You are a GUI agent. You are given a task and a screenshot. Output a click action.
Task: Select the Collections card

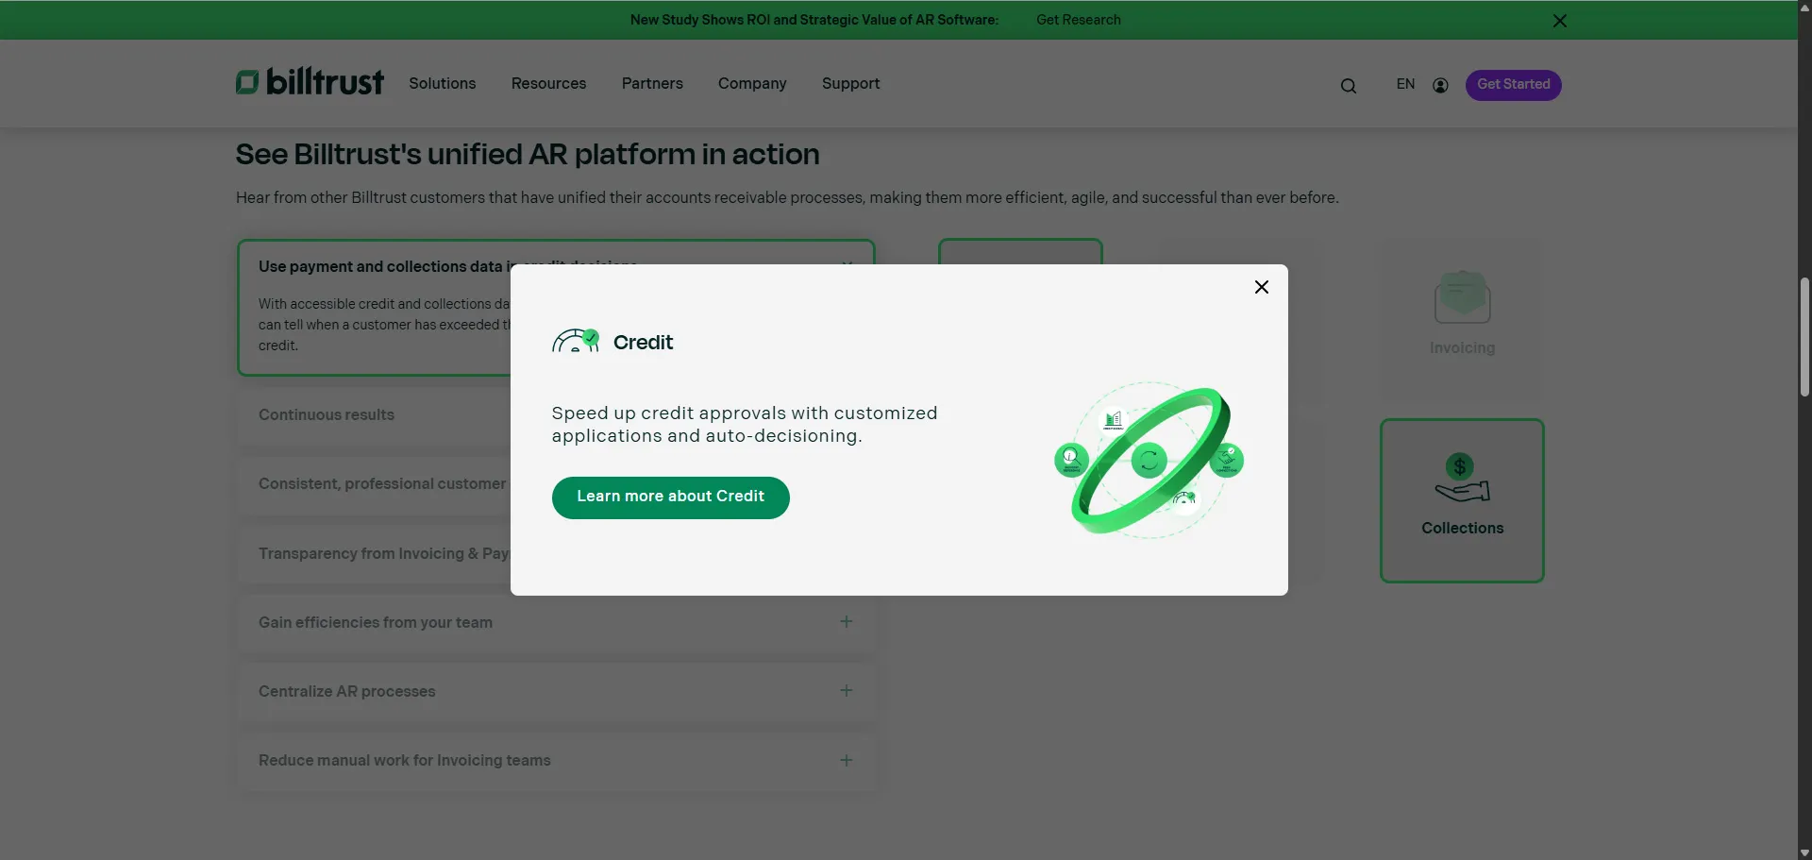[1462, 500]
